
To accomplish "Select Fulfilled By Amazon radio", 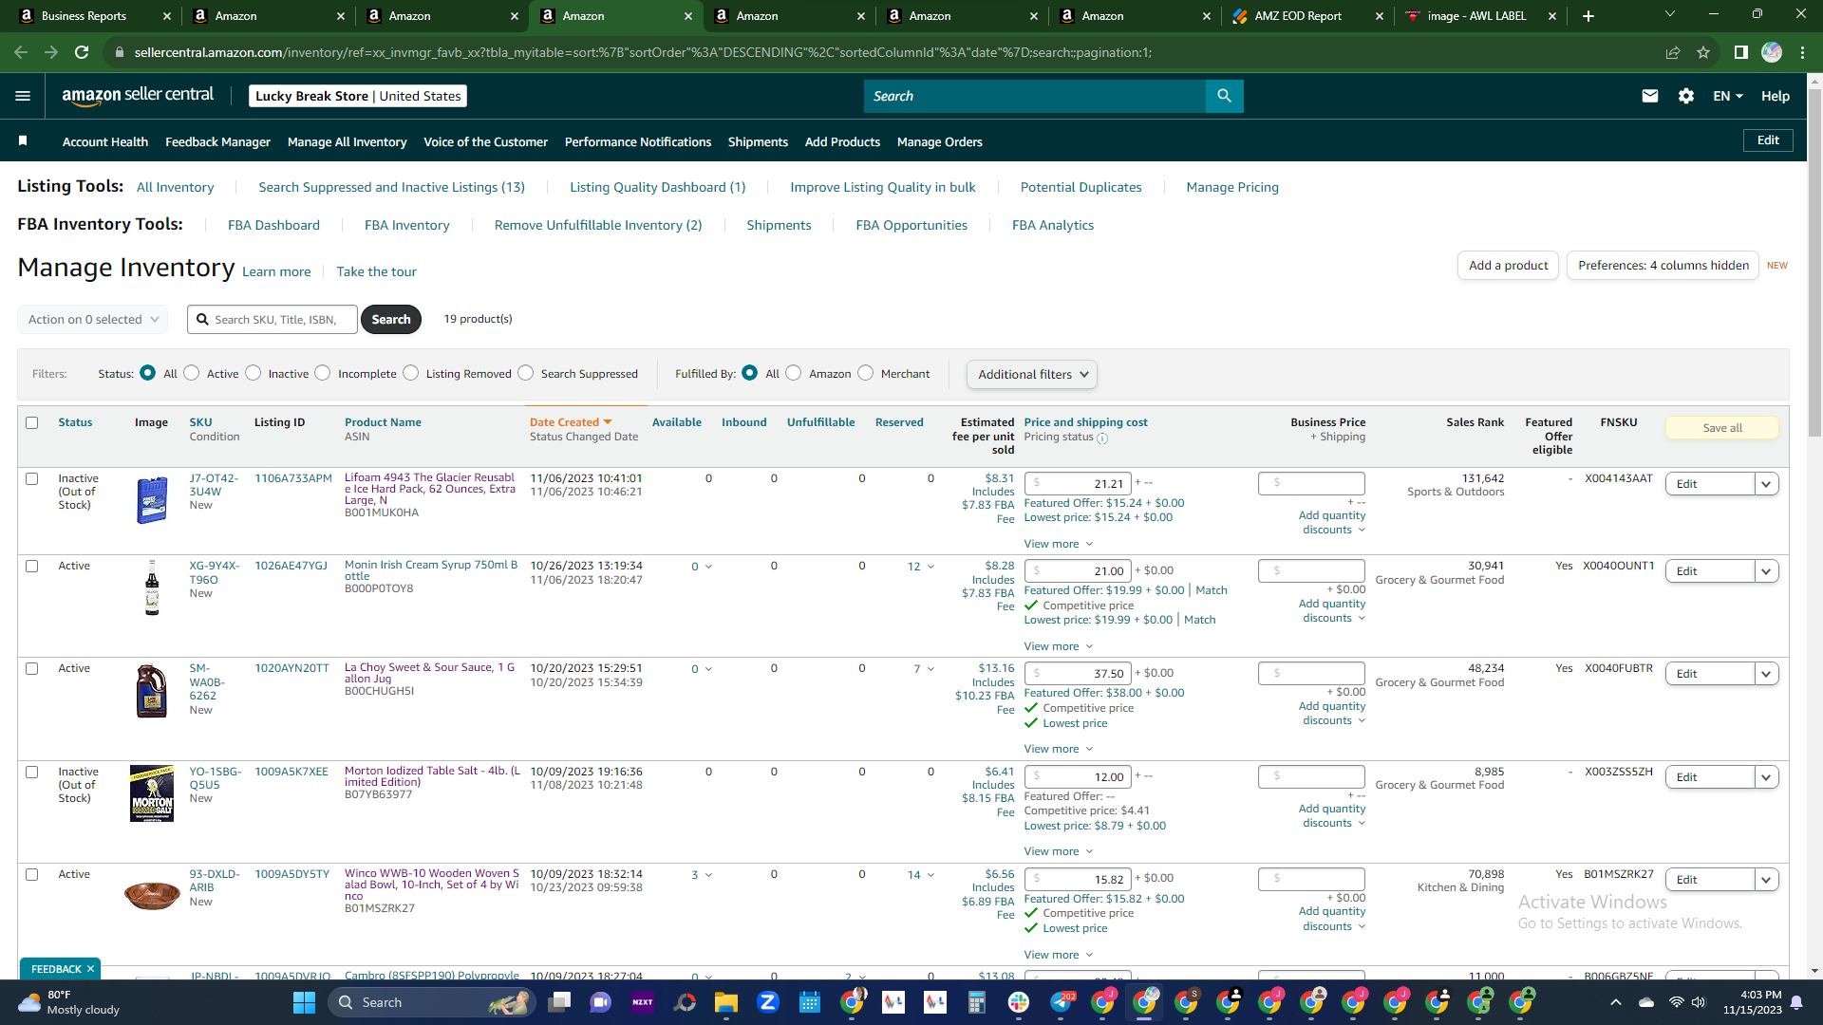I will click(x=794, y=373).
